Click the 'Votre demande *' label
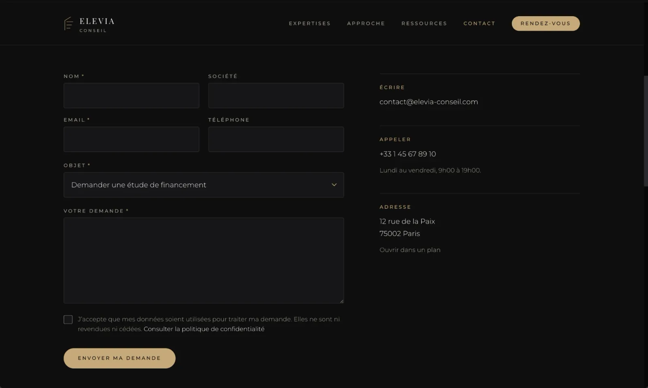The height and width of the screenshot is (388, 648). coord(96,211)
